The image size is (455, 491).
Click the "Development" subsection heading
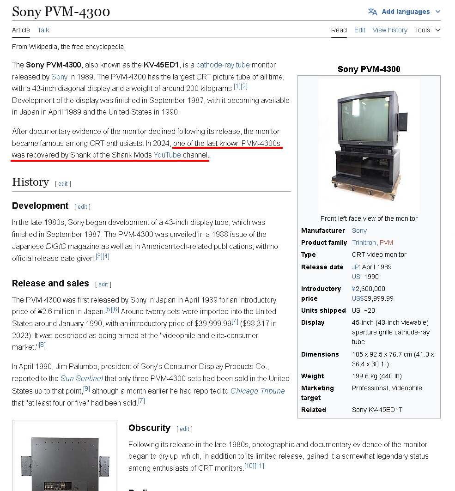pos(40,206)
